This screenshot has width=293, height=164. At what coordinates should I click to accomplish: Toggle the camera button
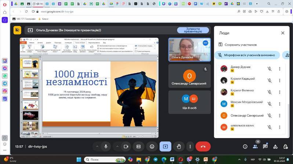click(x=126, y=146)
